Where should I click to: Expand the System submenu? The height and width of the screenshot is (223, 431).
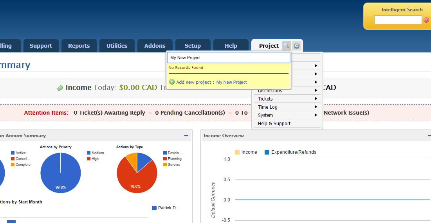pyautogui.click(x=287, y=115)
